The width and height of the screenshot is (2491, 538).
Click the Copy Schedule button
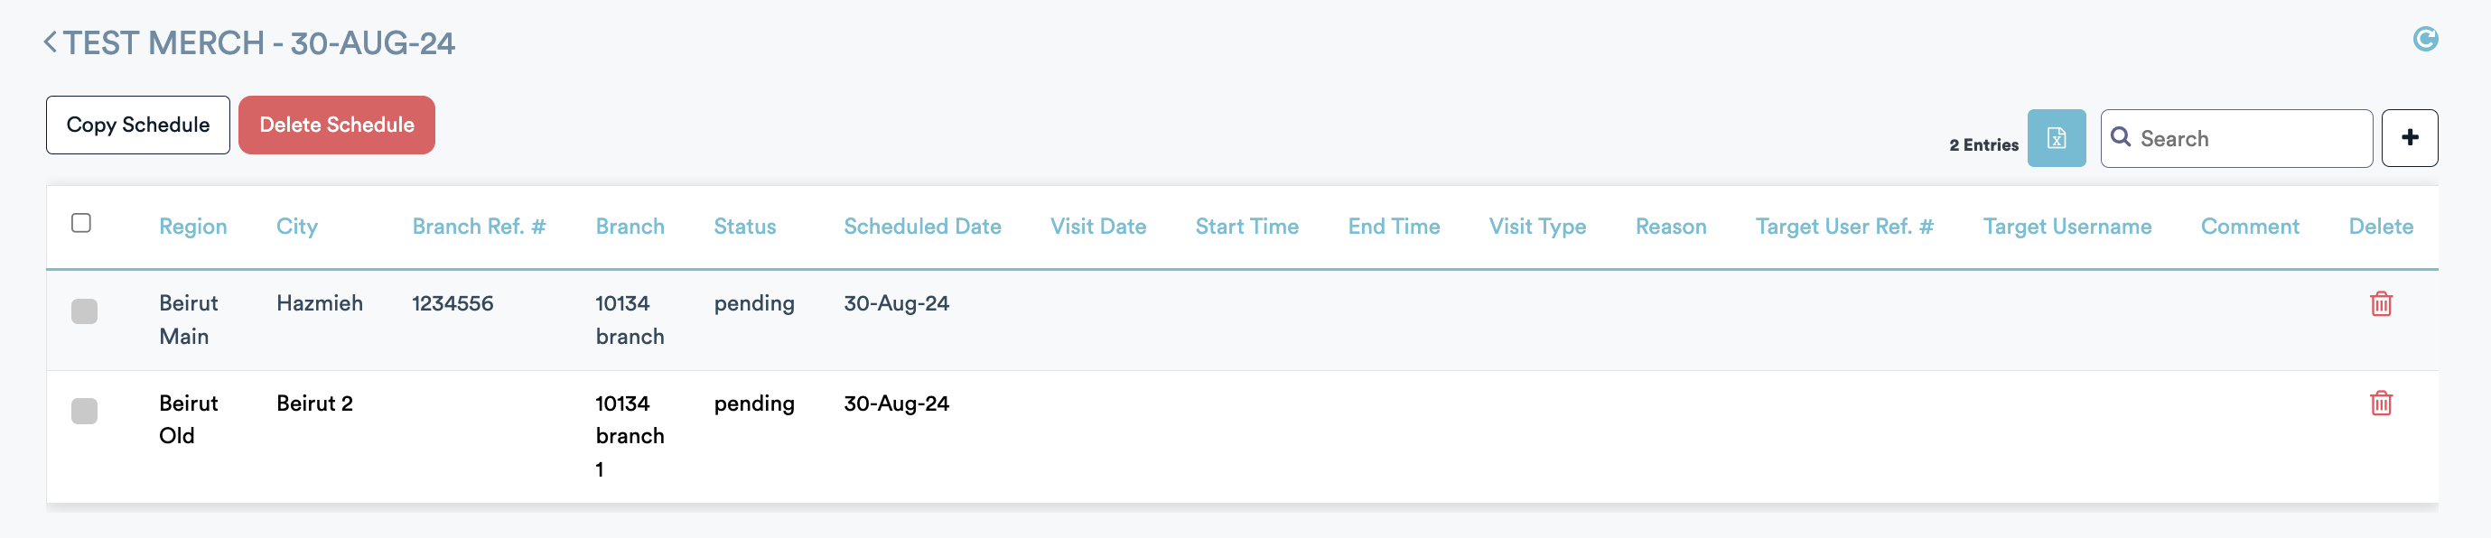[x=138, y=125]
